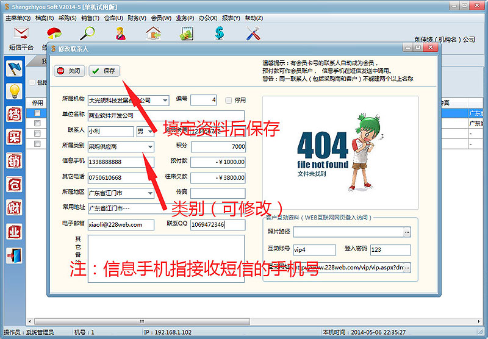Click the browse button beside 照片路径
488x339 pixels.
407,232
